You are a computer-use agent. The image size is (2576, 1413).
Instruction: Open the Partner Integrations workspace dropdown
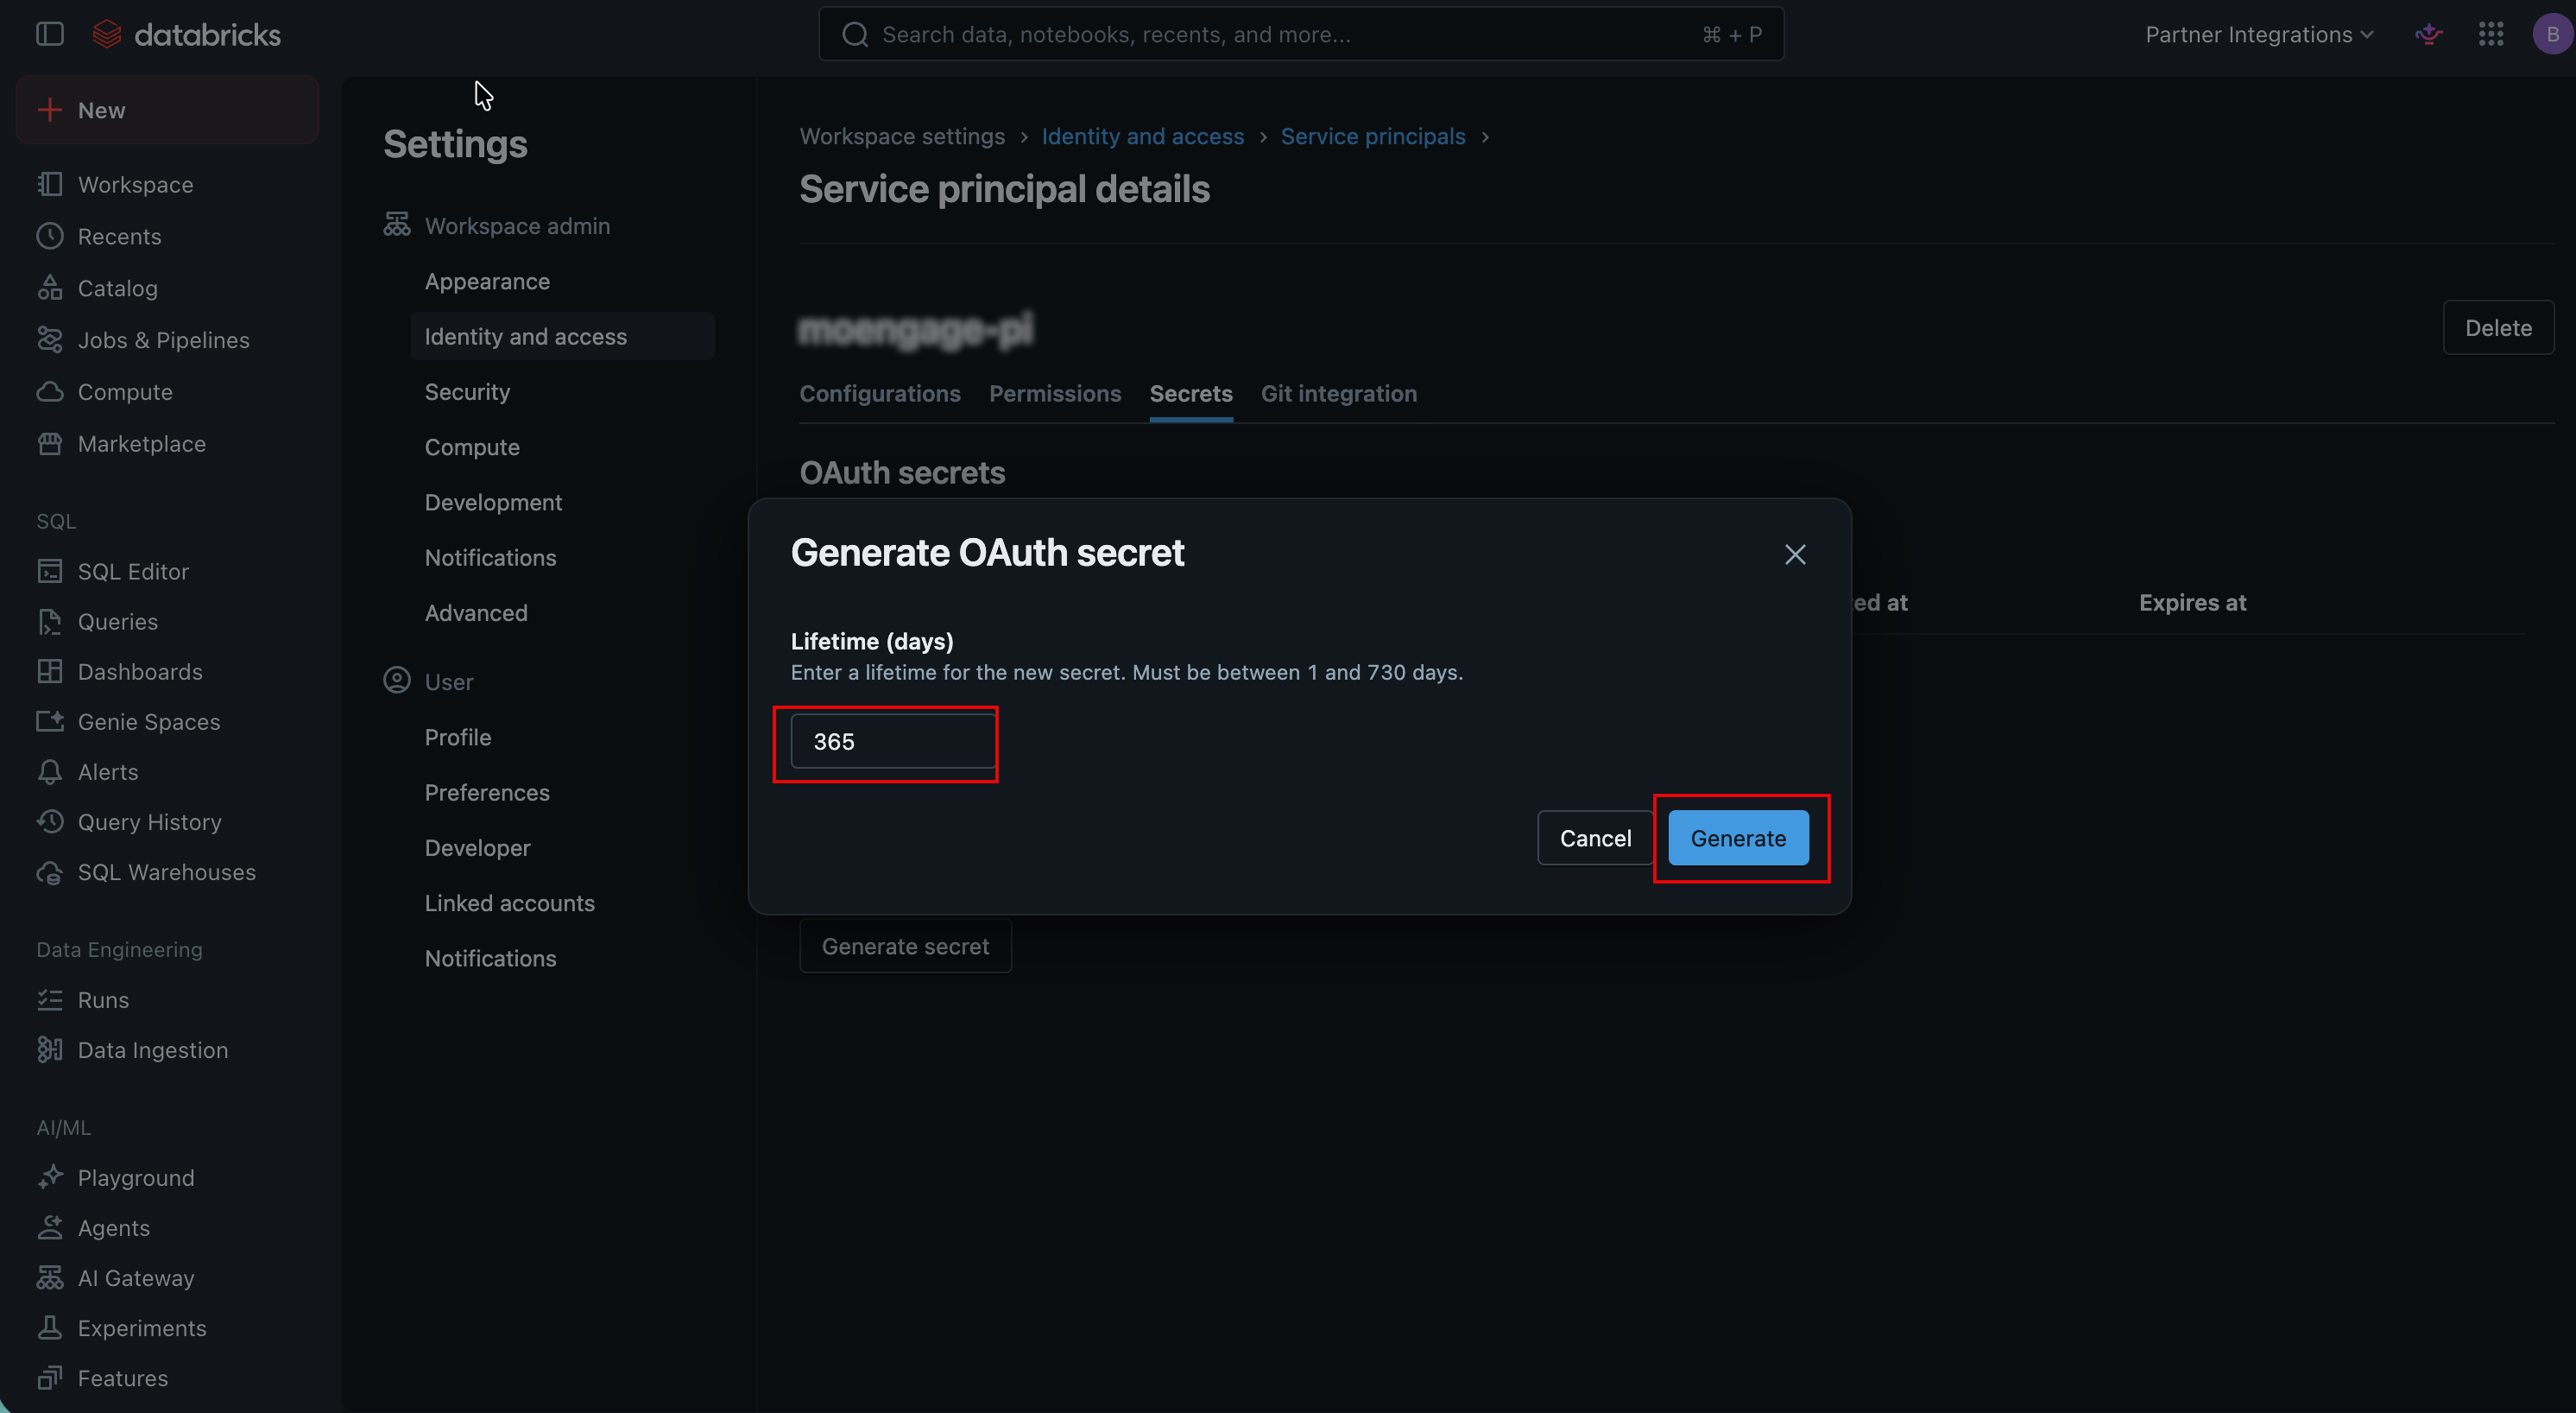click(2259, 34)
